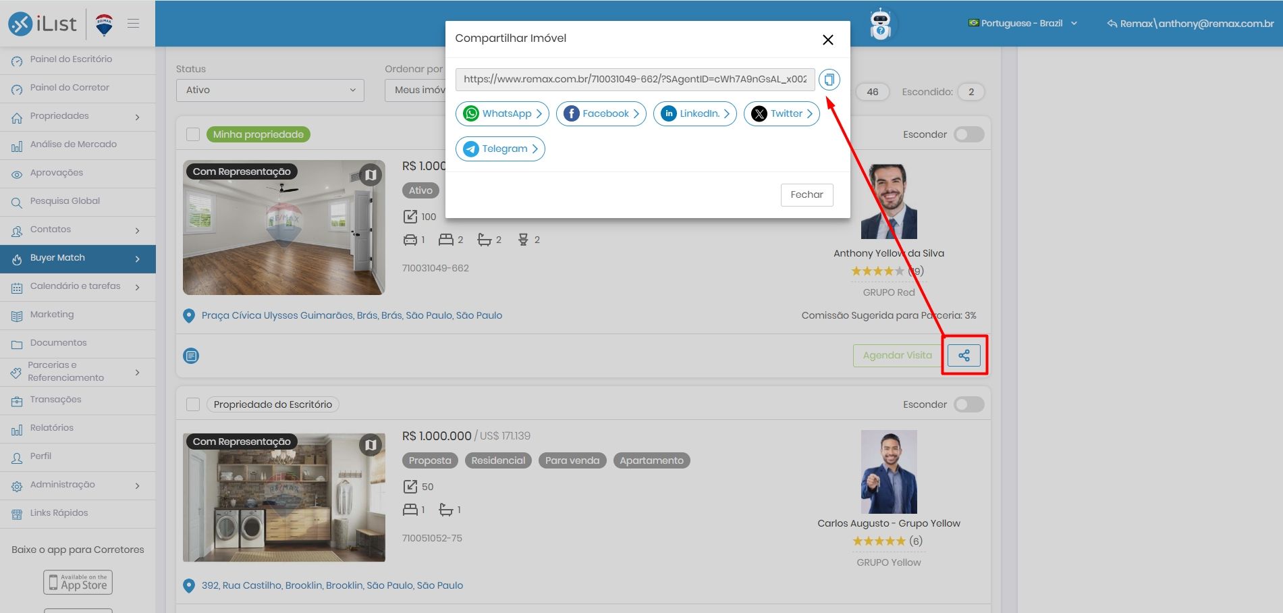This screenshot has height=613, width=1283.
Task: Click the share icon button
Action: [x=964, y=355]
